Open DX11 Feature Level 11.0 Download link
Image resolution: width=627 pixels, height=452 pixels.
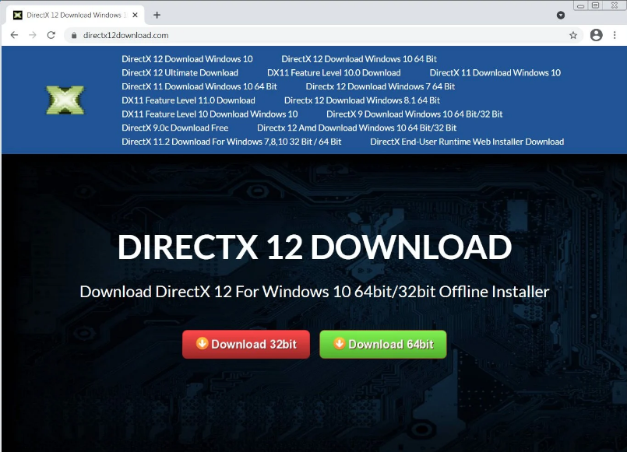188,100
